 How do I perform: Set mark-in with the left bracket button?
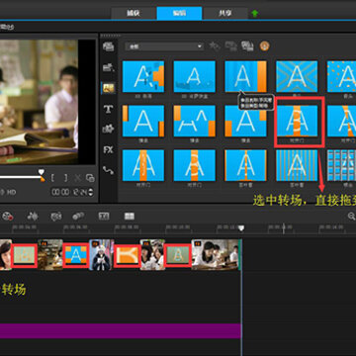pos(52,178)
